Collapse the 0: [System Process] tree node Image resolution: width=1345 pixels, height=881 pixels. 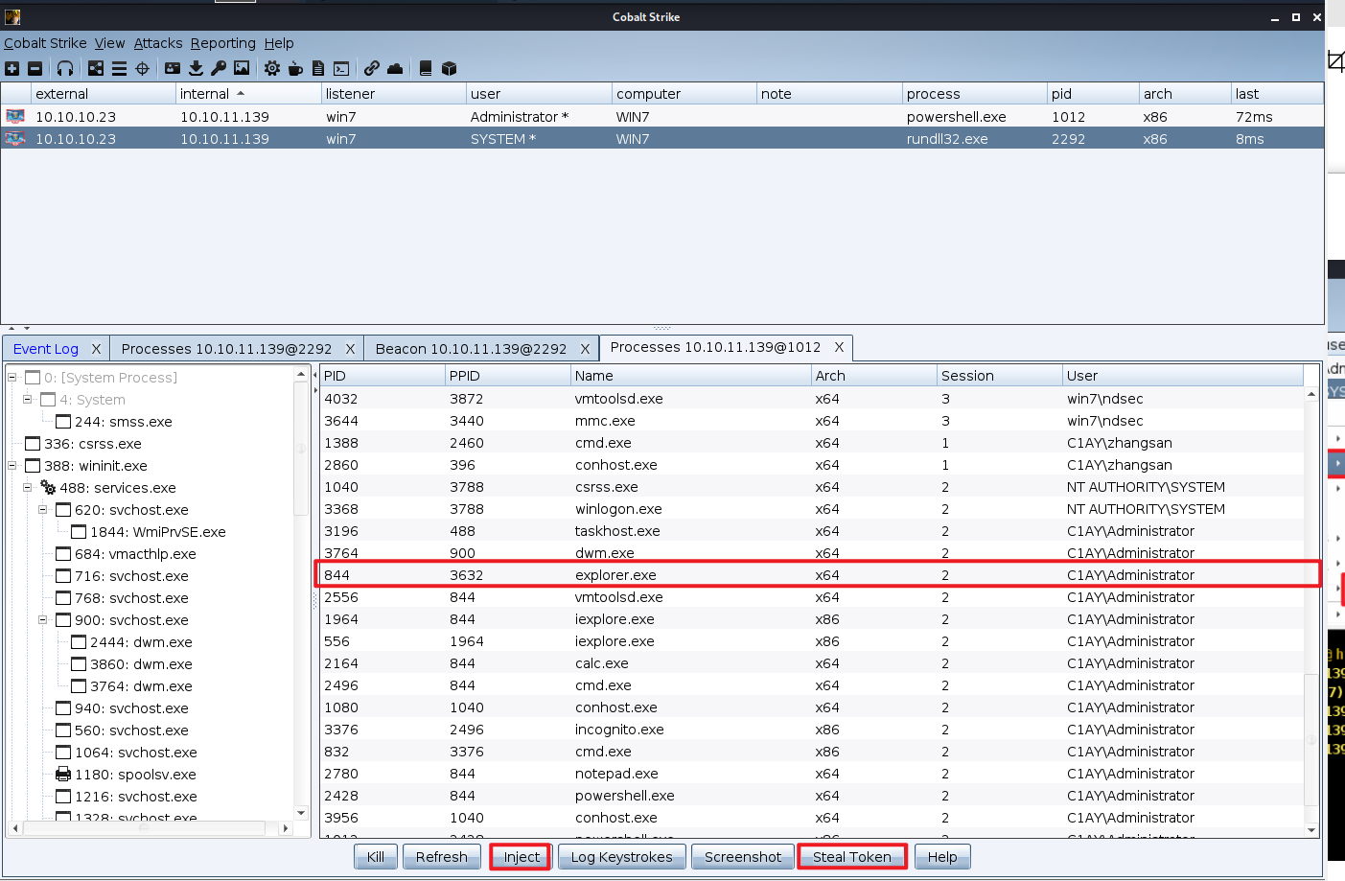12,377
